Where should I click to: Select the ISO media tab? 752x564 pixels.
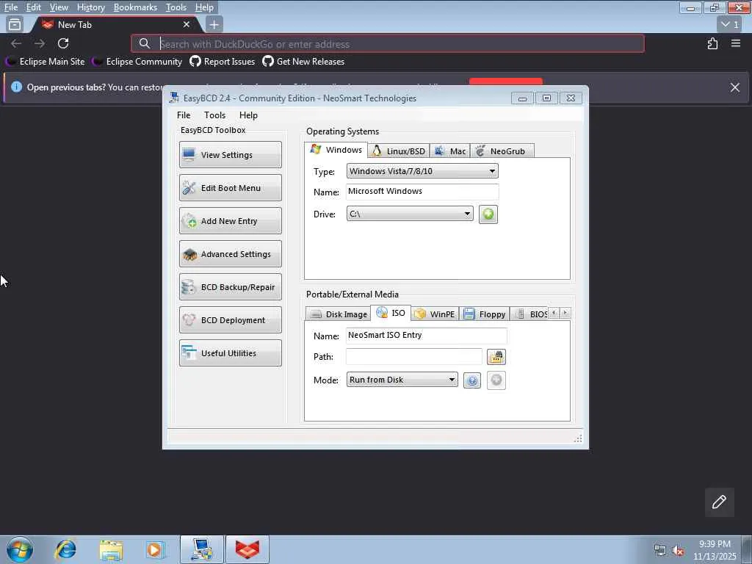[391, 313]
